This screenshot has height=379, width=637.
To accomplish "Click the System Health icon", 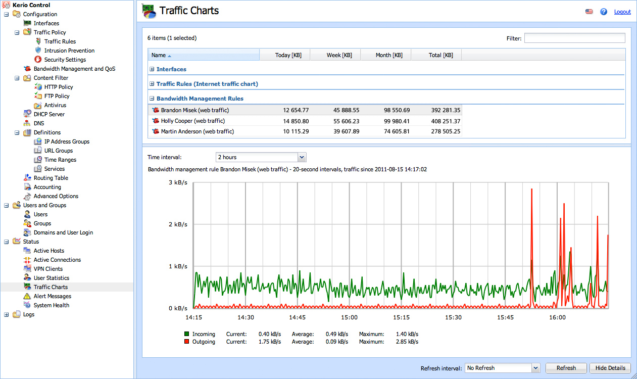I will coord(27,305).
